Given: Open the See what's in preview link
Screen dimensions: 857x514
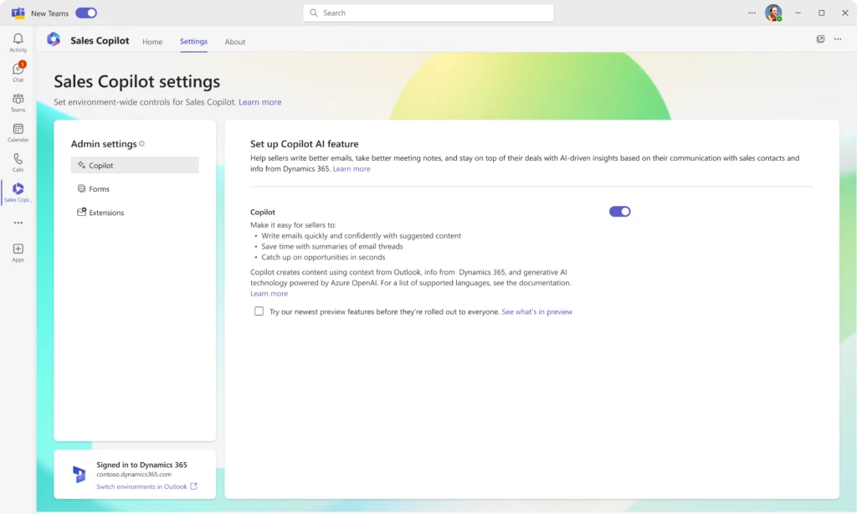Looking at the screenshot, I should (x=536, y=311).
